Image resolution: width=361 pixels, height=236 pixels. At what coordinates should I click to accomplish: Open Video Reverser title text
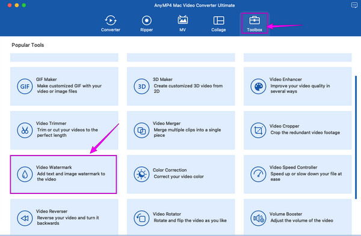pyautogui.click(x=52, y=211)
